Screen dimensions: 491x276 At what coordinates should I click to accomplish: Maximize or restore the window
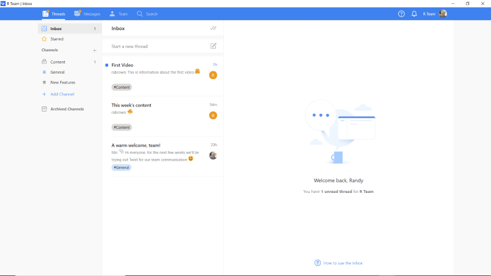pos(468,3)
